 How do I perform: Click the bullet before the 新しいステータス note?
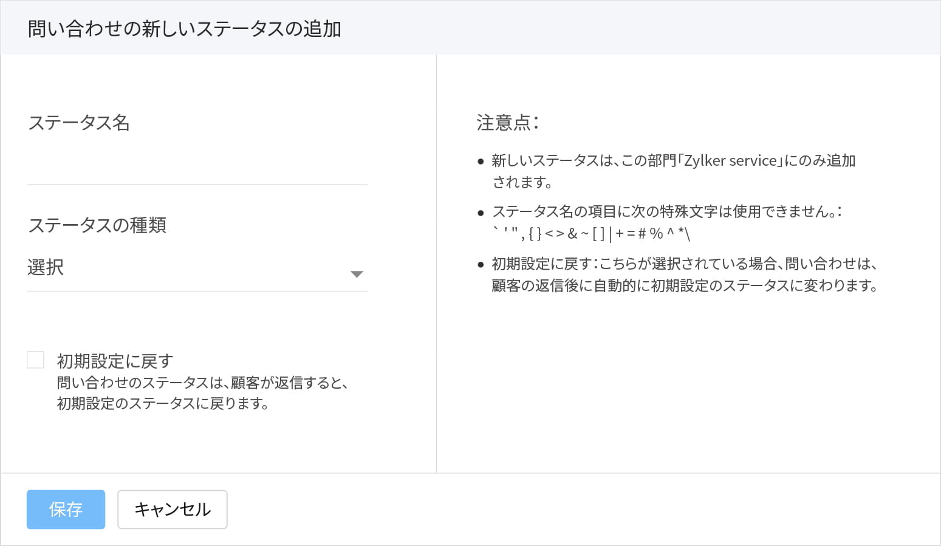pos(481,162)
